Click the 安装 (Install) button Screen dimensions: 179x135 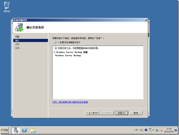(x=121, y=113)
